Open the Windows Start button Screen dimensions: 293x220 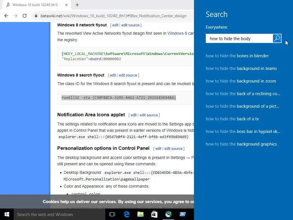[7, 214]
